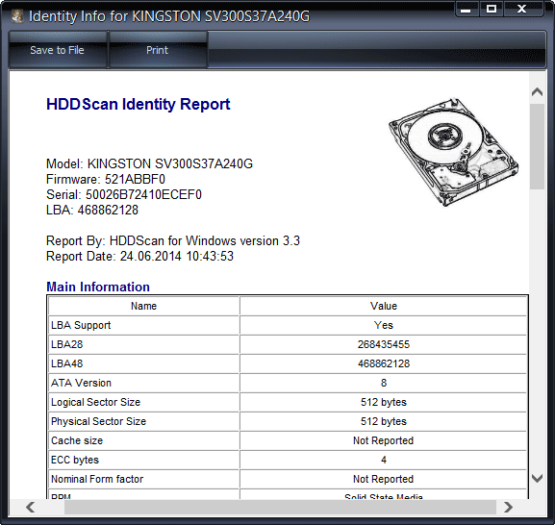The height and width of the screenshot is (525, 555).
Task: Click the vertical scrollbar down arrow
Action: tap(537, 478)
